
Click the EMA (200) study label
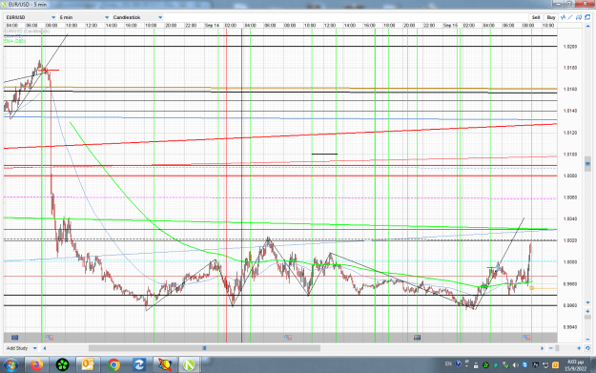(x=15, y=41)
